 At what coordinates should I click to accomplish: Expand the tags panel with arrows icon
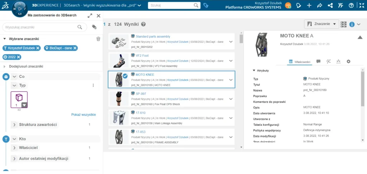(90, 16)
